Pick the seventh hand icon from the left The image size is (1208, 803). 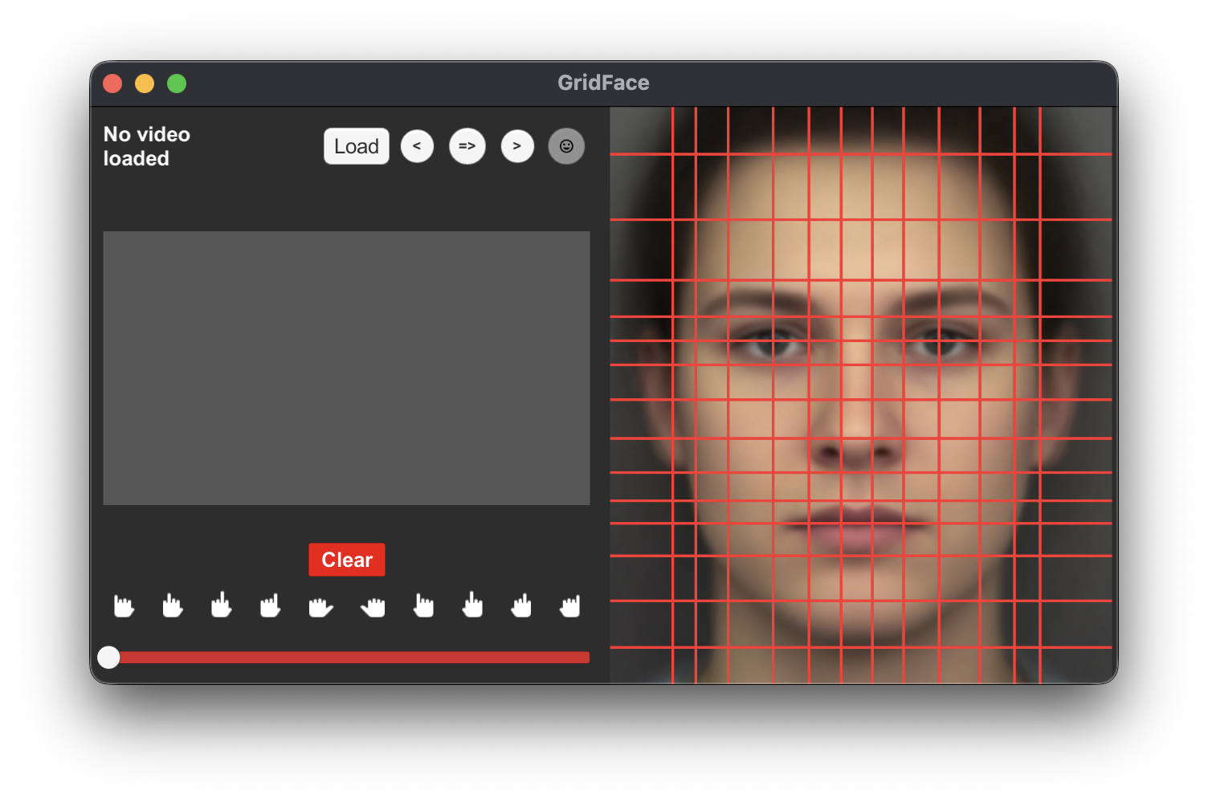coord(423,605)
